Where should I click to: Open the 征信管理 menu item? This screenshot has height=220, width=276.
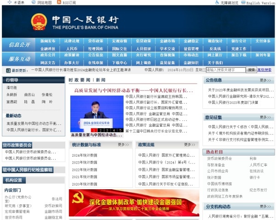click(x=191, y=49)
